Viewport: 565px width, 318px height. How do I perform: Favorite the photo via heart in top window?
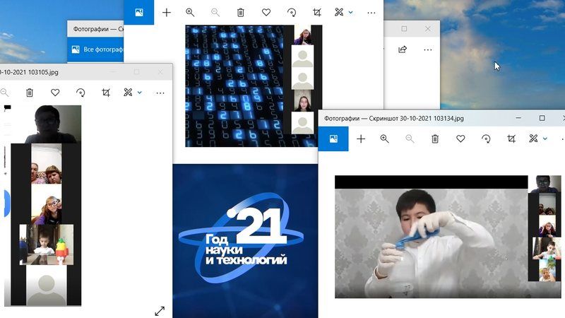click(x=266, y=13)
